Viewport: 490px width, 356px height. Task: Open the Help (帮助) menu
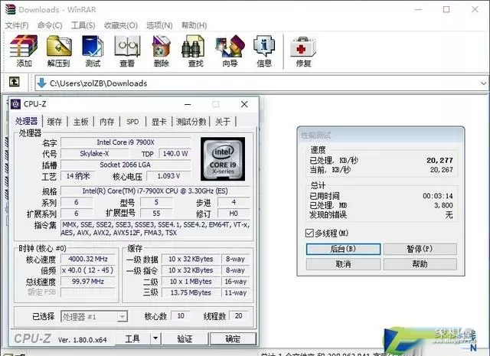pyautogui.click(x=194, y=25)
